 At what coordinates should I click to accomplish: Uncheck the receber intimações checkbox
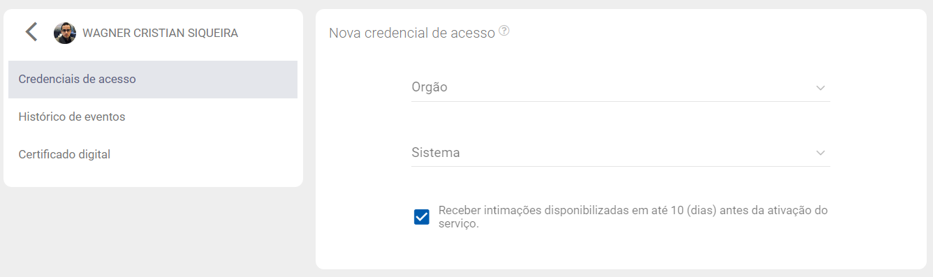pyautogui.click(x=422, y=217)
